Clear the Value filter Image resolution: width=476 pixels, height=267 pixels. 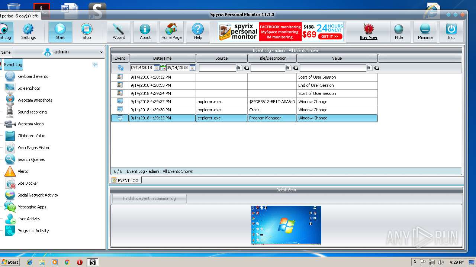point(376,68)
